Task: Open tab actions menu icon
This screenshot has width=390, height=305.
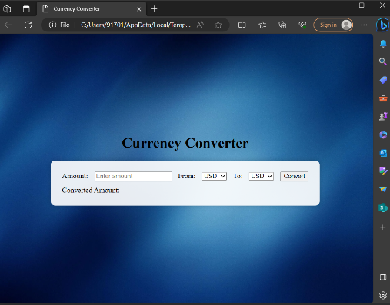Action: pos(26,9)
